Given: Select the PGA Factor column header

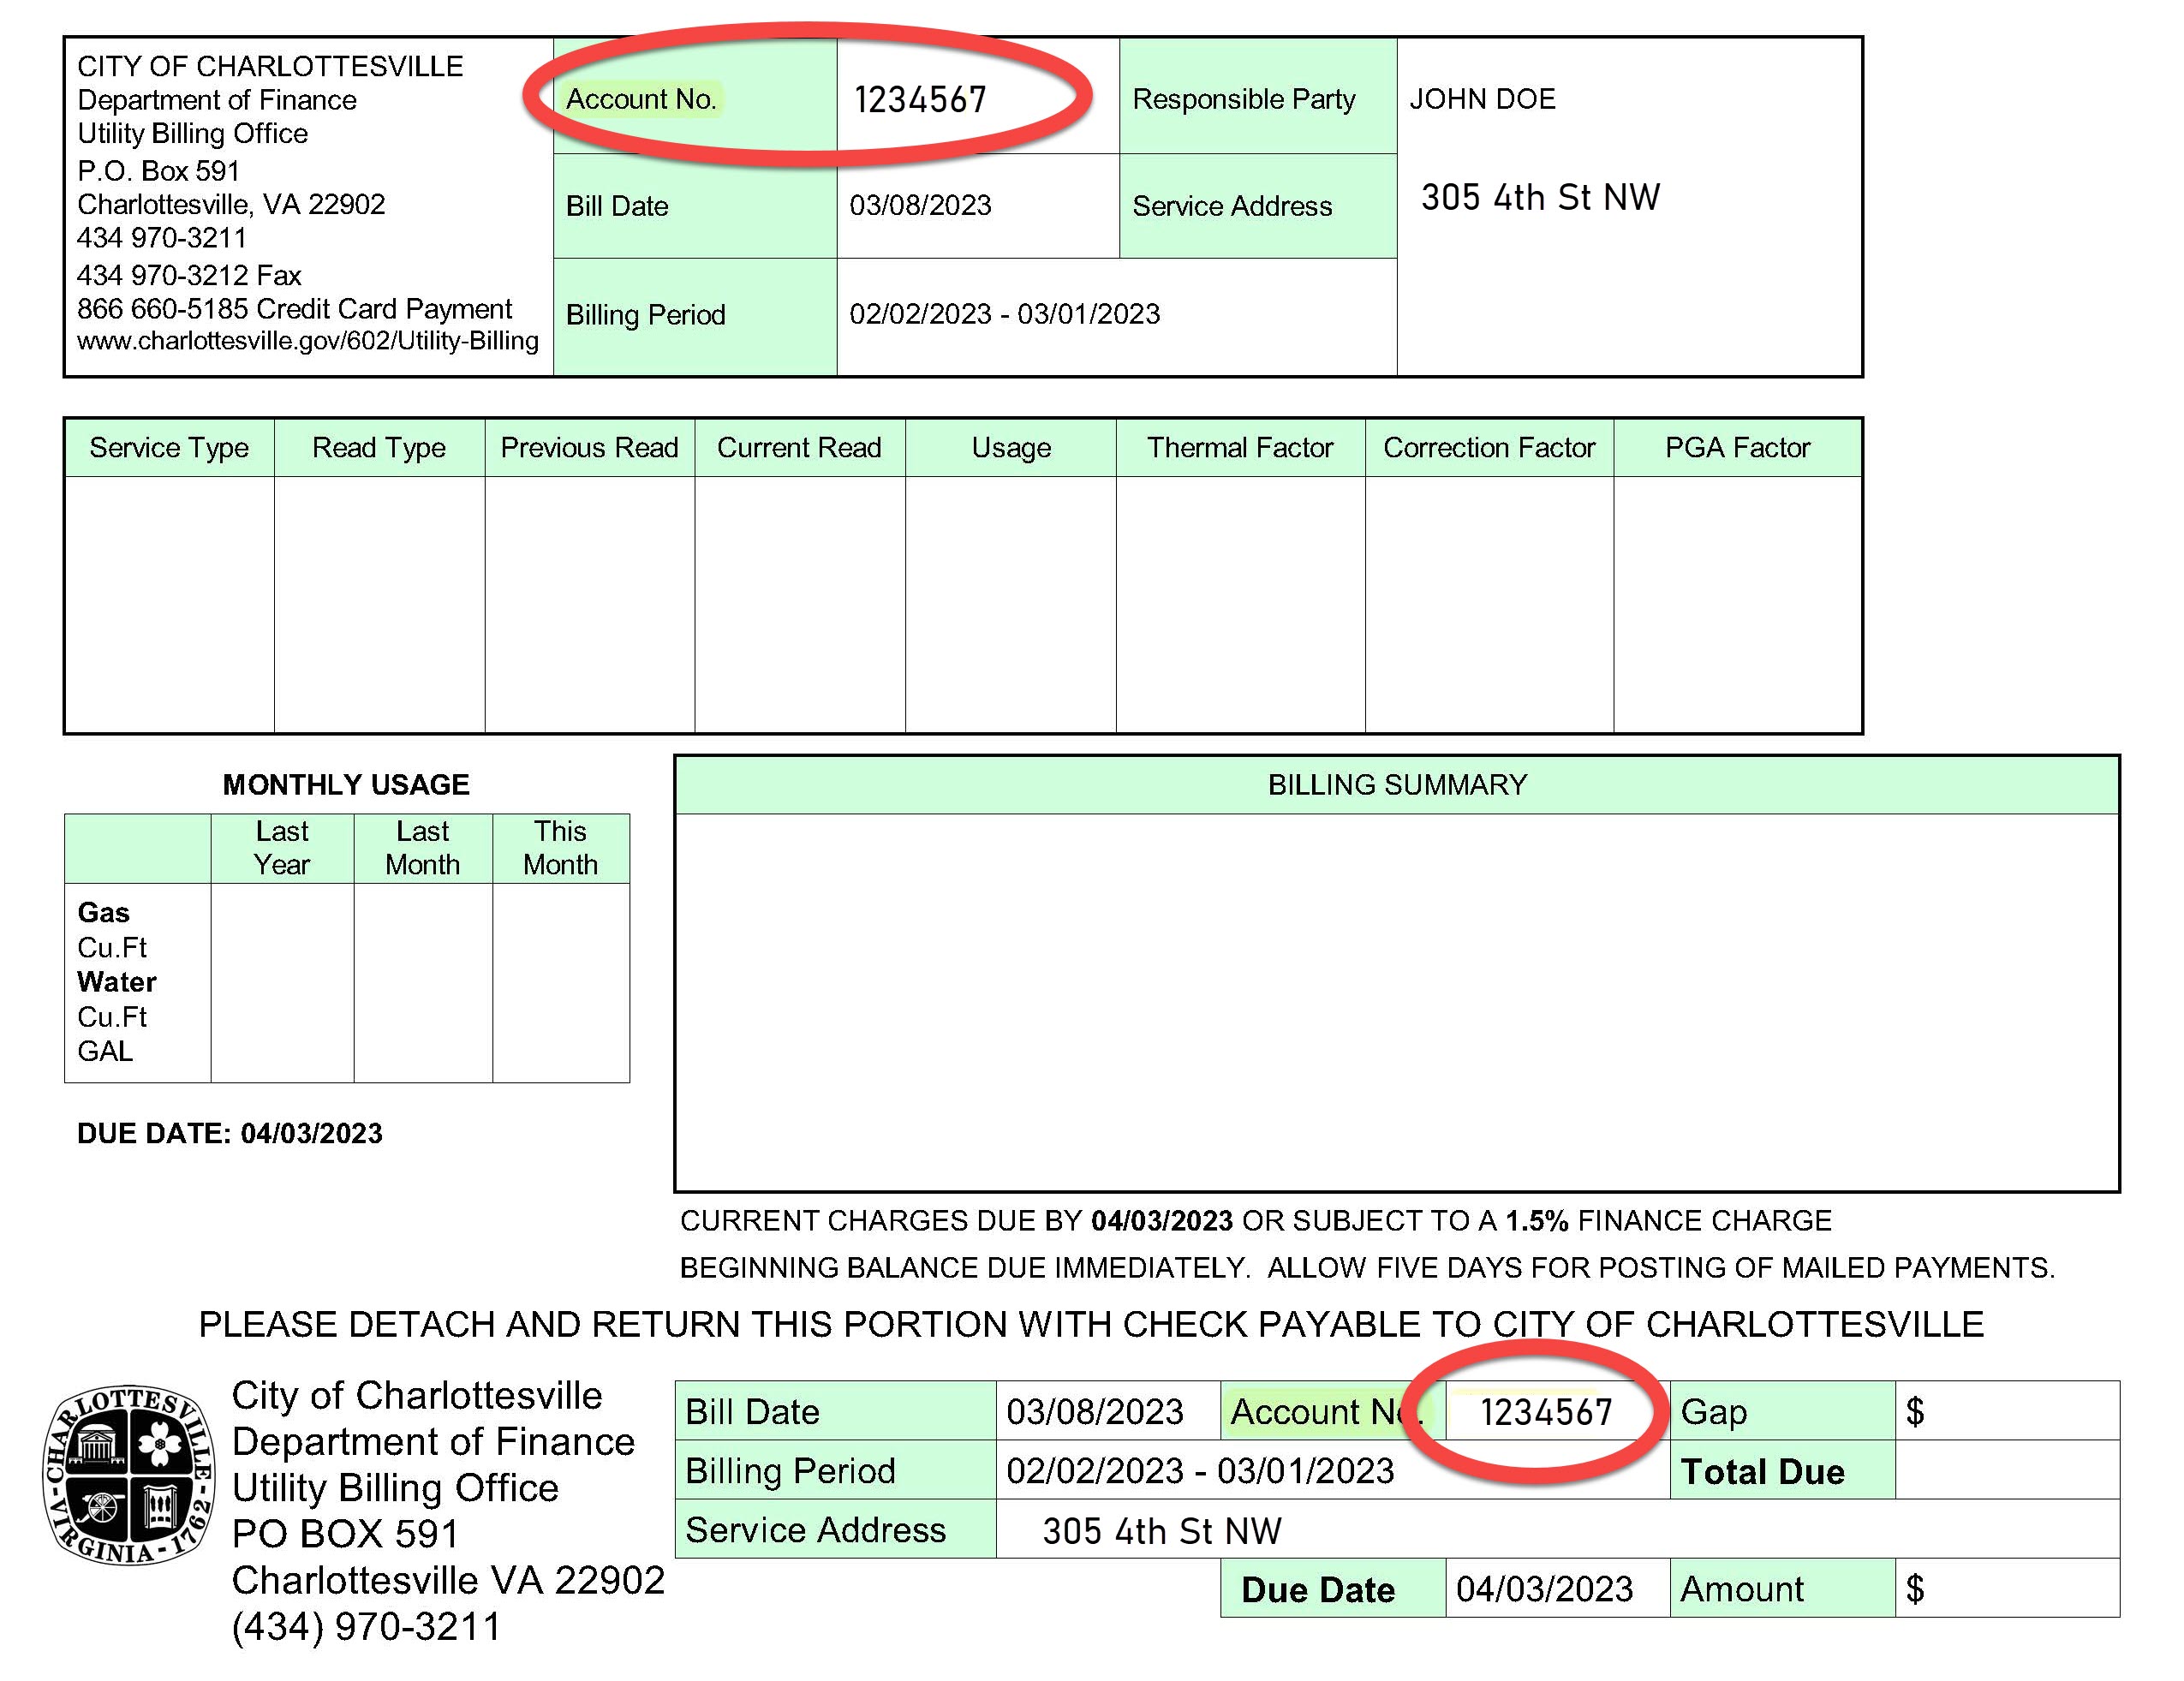Looking at the screenshot, I should tap(1737, 447).
